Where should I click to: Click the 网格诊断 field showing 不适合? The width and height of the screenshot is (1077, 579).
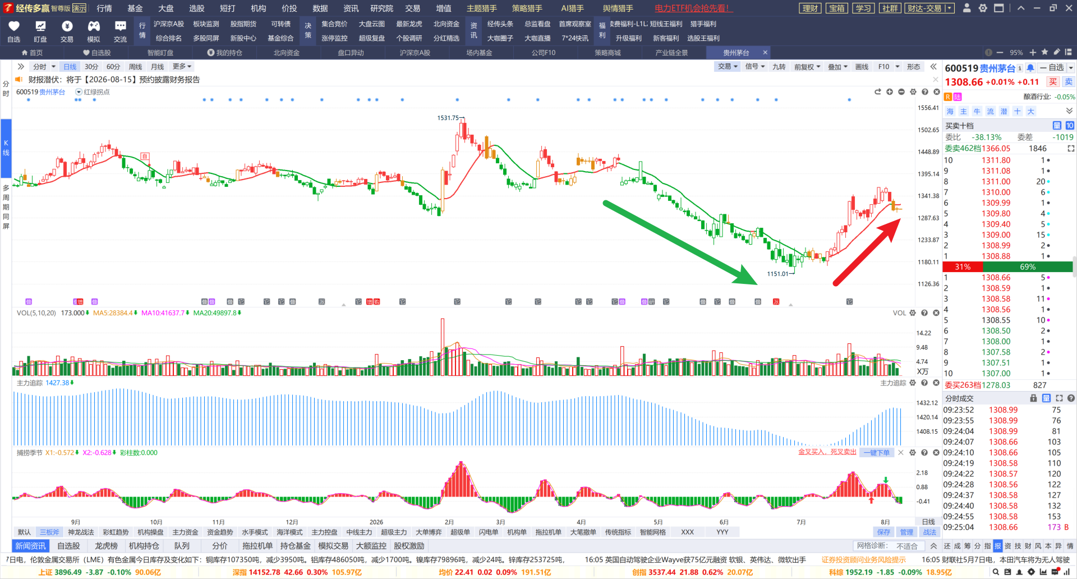tap(888, 546)
